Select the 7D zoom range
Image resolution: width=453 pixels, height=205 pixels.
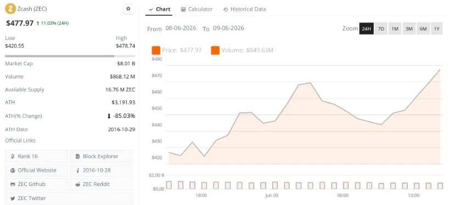click(381, 29)
